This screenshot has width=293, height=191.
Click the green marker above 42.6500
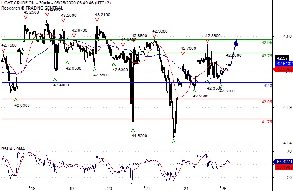click(x=67, y=63)
